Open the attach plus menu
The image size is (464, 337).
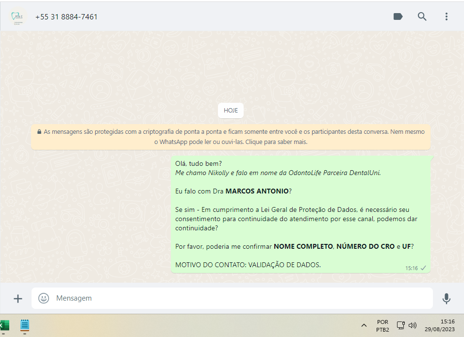(18, 299)
